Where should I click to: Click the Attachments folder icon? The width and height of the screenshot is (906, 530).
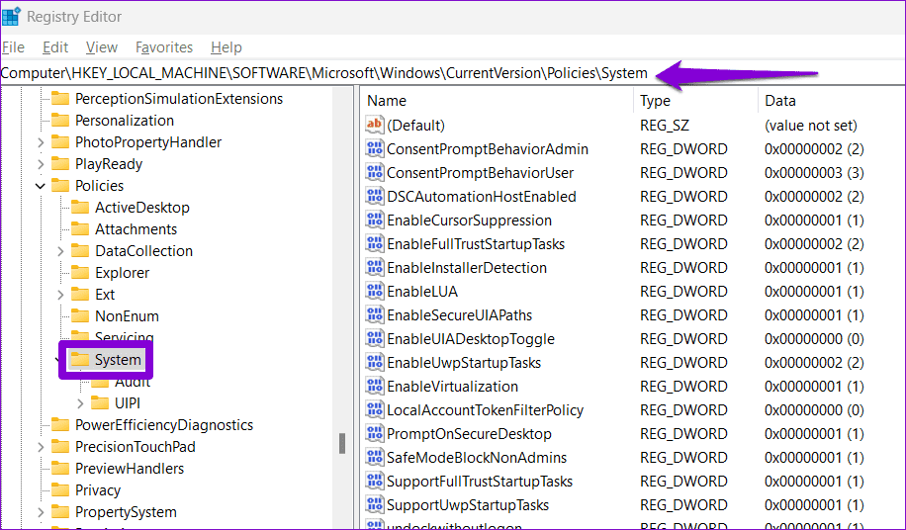(80, 229)
